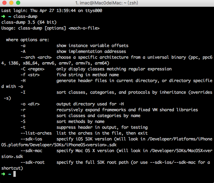Click the '--sdk-mac' option

[32, 151]
